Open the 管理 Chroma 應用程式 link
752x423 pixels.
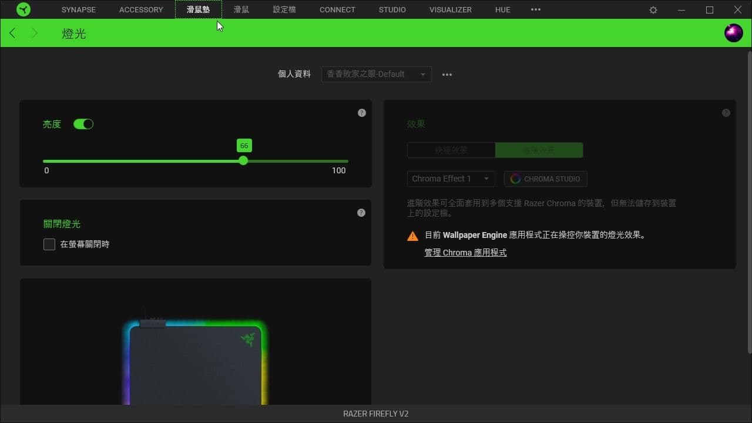click(465, 253)
